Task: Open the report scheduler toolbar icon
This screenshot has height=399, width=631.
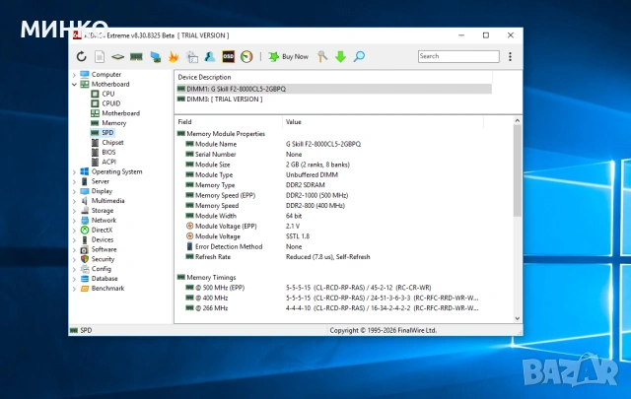Action: (192, 57)
